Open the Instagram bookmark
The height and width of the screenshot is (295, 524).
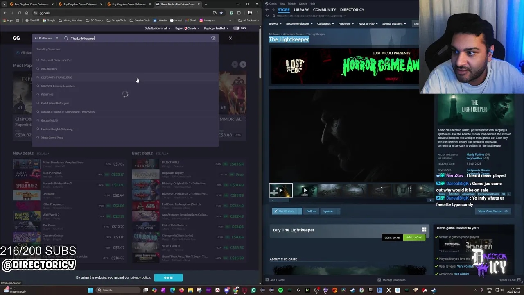click(207, 20)
